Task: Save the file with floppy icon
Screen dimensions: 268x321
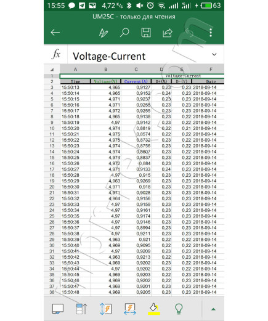Action: coord(146,33)
